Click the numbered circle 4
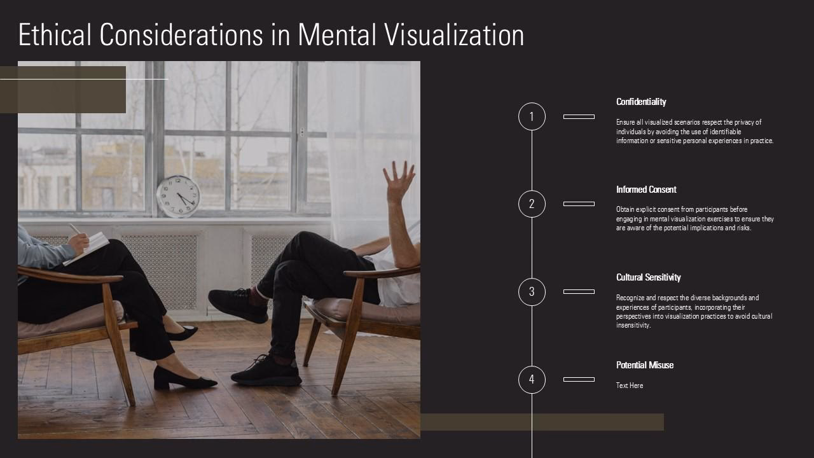 532,380
